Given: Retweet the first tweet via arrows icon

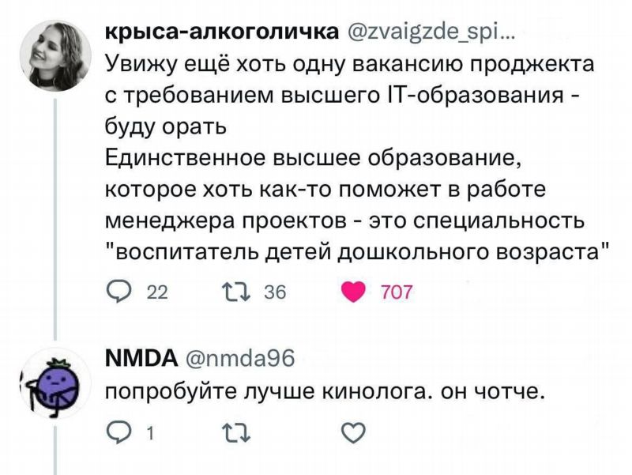Looking at the screenshot, I should [x=236, y=292].
